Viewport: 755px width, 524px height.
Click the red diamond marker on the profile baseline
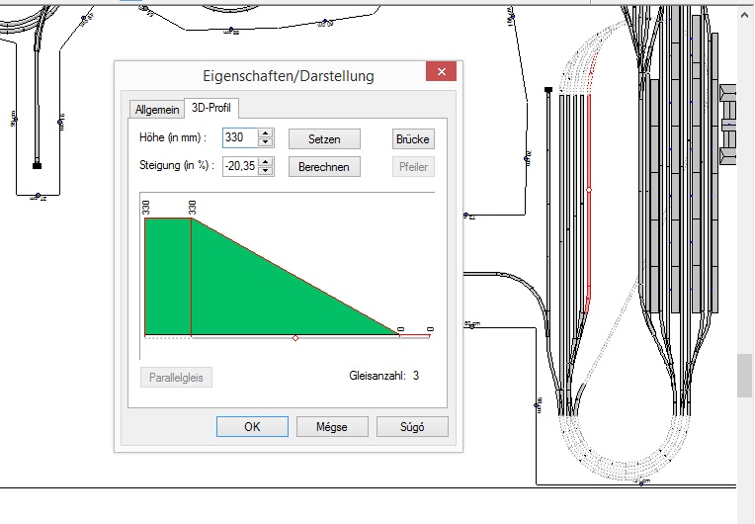click(x=295, y=338)
